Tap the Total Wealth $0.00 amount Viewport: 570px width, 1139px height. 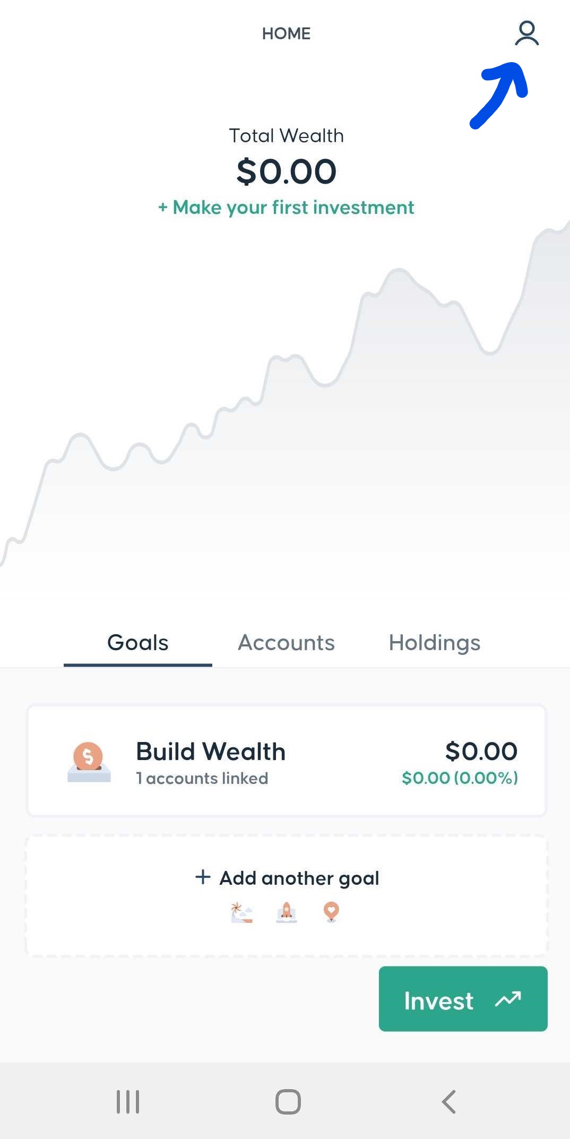click(x=286, y=172)
